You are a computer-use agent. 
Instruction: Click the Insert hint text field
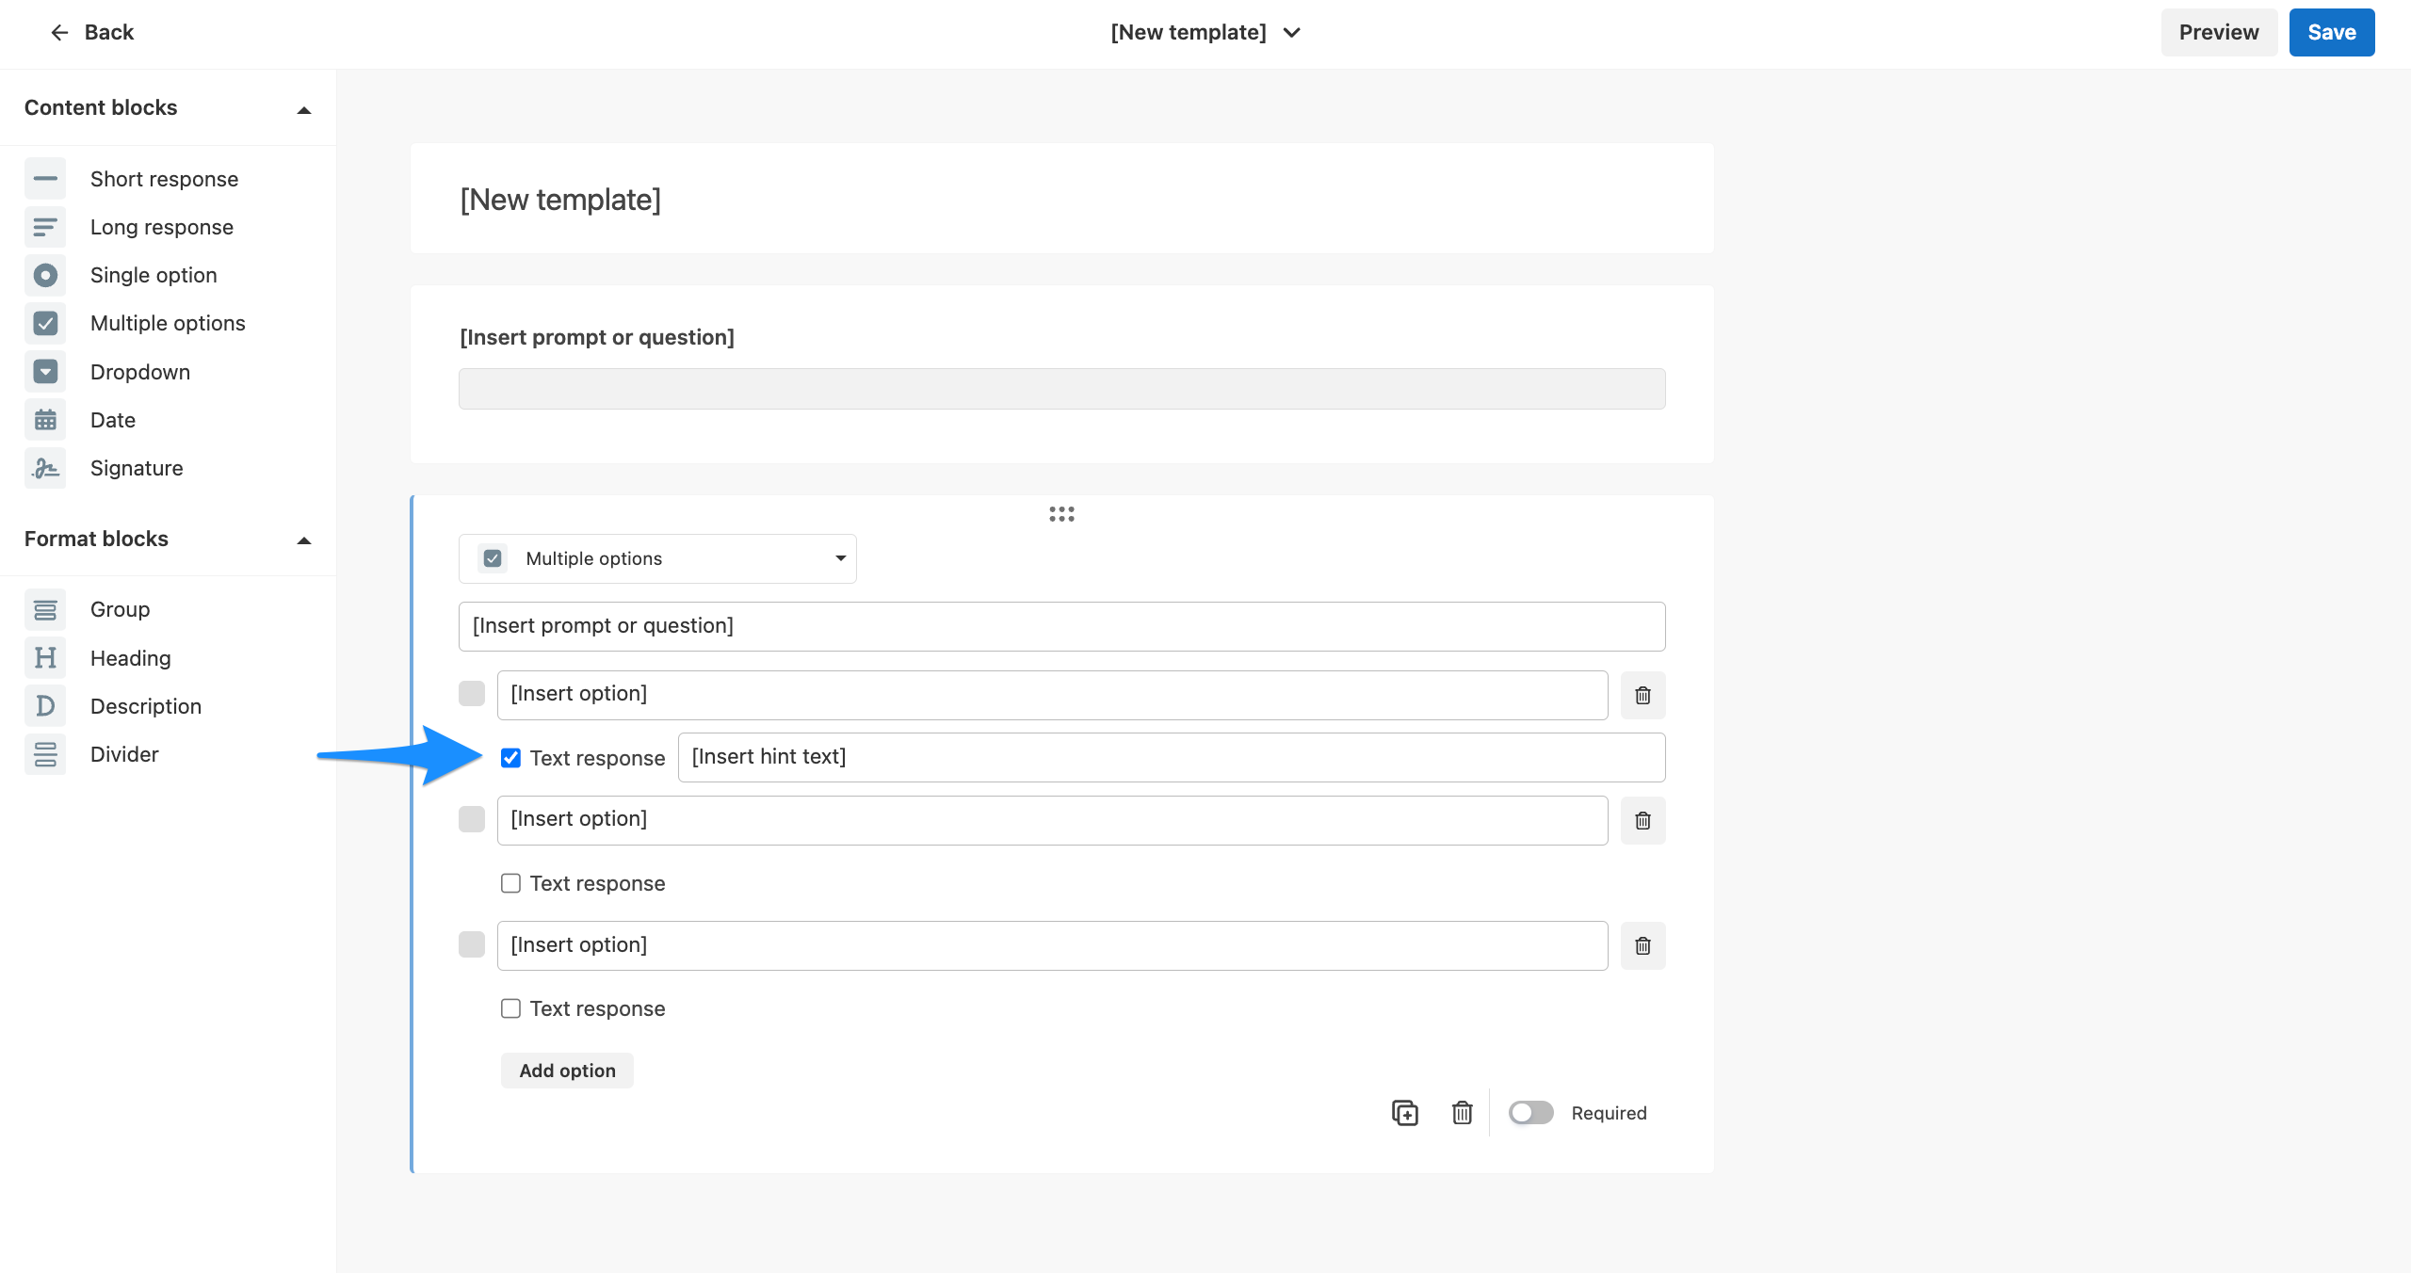coord(1172,757)
